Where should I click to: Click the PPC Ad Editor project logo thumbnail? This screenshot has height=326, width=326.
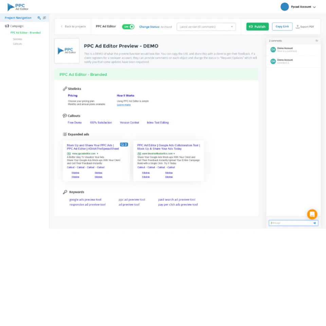pos(67,51)
